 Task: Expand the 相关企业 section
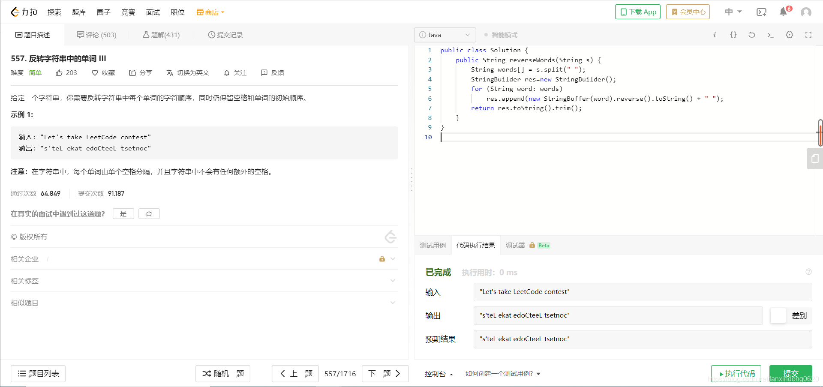tap(204, 259)
